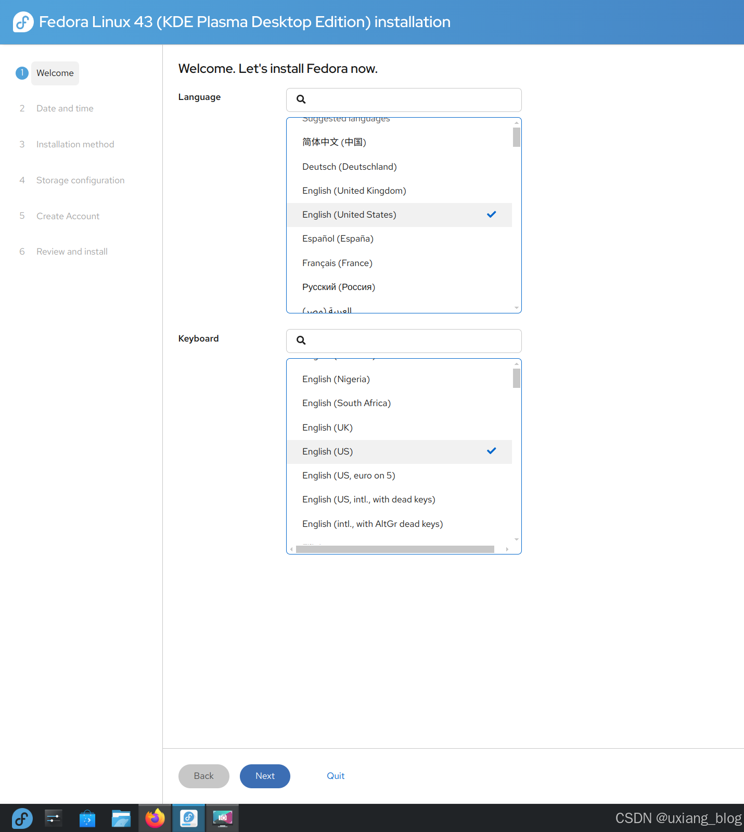Launch the Discover software store taskbar icon
The height and width of the screenshot is (832, 744).
point(87,818)
